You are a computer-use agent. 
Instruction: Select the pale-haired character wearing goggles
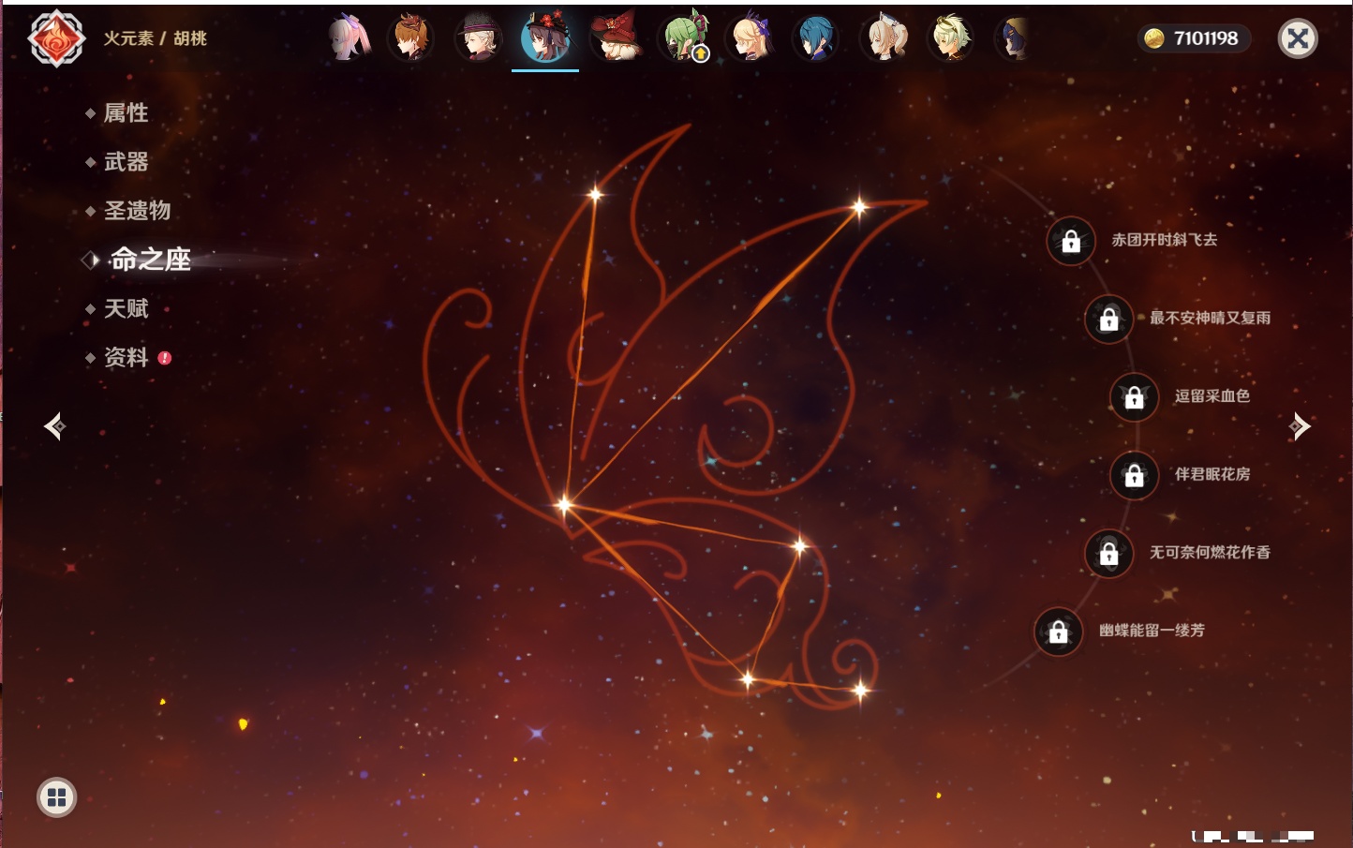950,38
